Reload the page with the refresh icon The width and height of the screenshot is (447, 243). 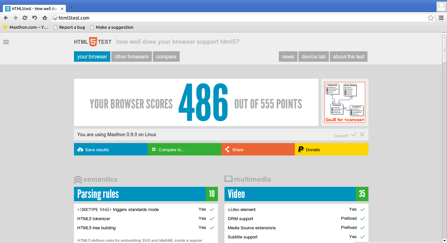tap(25, 18)
